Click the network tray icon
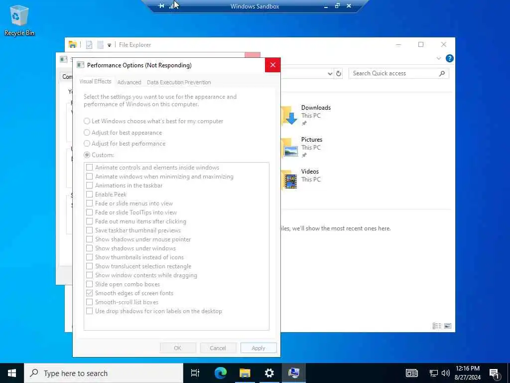Screen dimensions: 510x383 (433, 373)
